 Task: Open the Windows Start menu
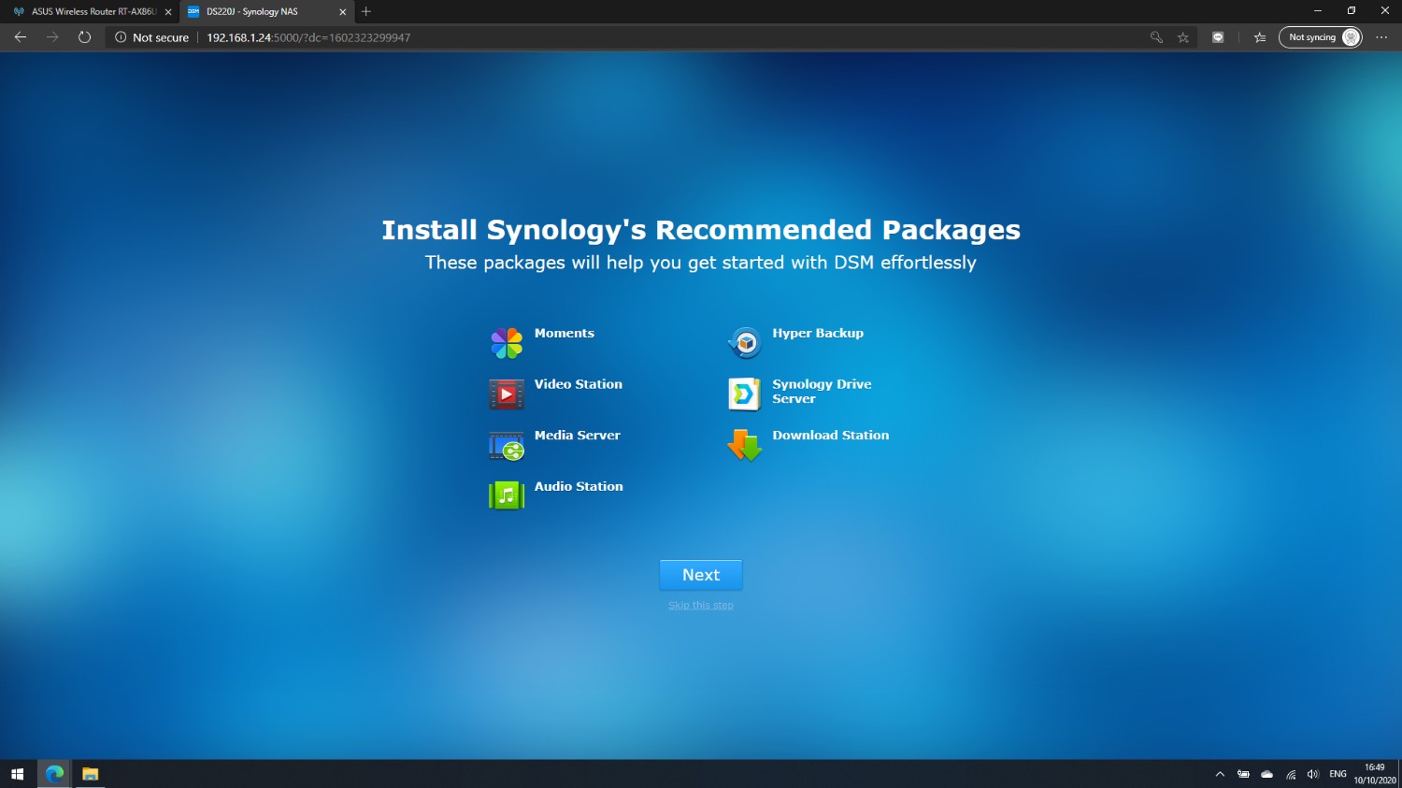(x=17, y=774)
